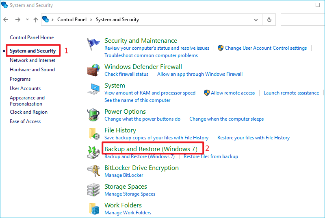The image size is (325, 218).
Task: Click Check firewall status
Action: pyautogui.click(x=126, y=74)
